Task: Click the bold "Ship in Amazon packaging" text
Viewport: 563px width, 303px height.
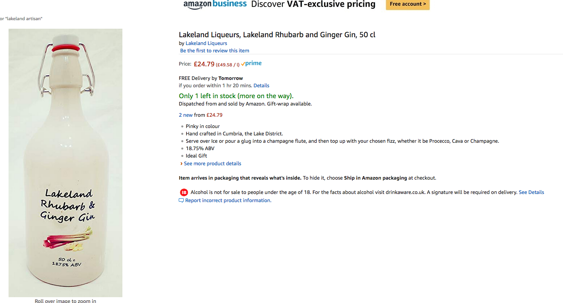Action: point(375,178)
